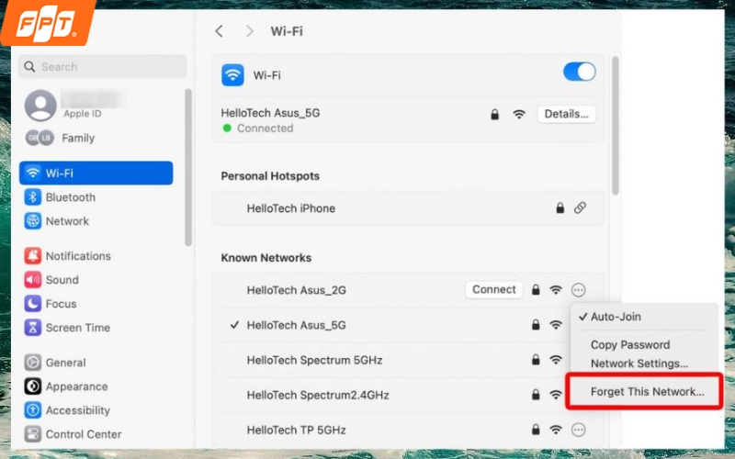The height and width of the screenshot is (459, 735).
Task: Open Appearance settings icon
Action: [33, 386]
